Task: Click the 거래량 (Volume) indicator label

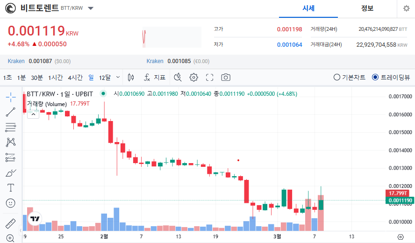Action: (47, 104)
